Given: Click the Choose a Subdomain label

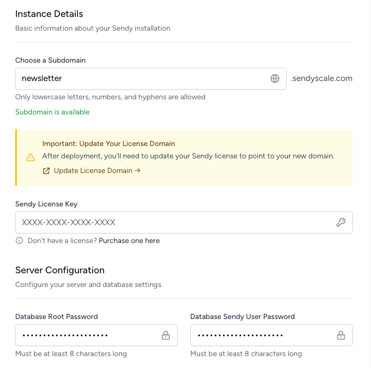Looking at the screenshot, I should [50, 60].
